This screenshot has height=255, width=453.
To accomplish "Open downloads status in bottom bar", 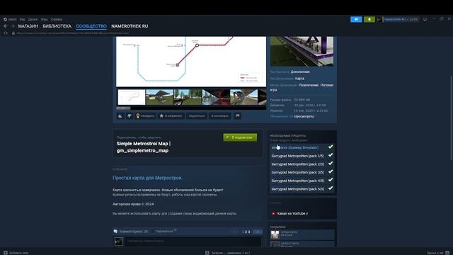I will (x=228, y=253).
